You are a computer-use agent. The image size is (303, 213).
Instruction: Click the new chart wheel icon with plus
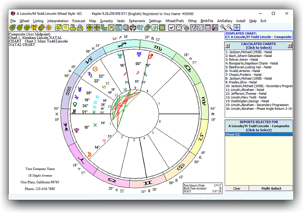(12, 28)
